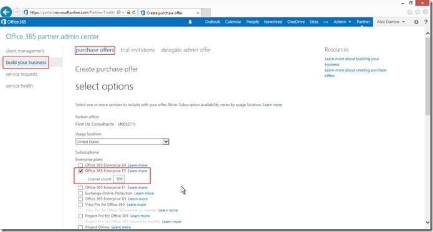Open Learn more for Project Online
The image size is (433, 232).
(x=121, y=227)
